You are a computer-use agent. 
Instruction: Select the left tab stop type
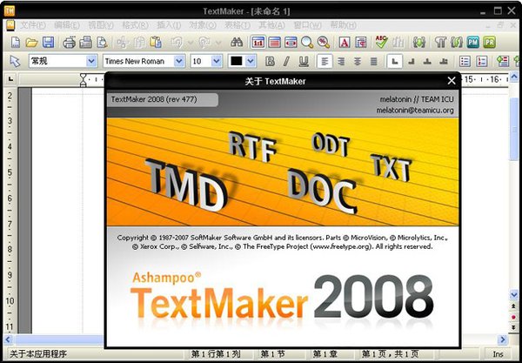394,61
